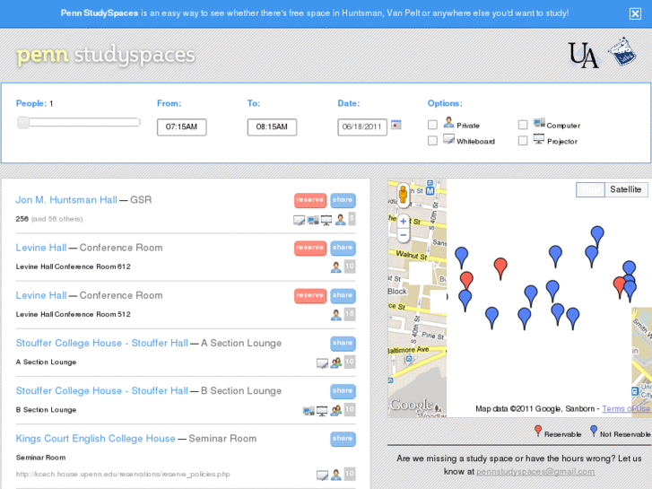Switch map to Satellite view
652x489 pixels.
click(x=625, y=190)
